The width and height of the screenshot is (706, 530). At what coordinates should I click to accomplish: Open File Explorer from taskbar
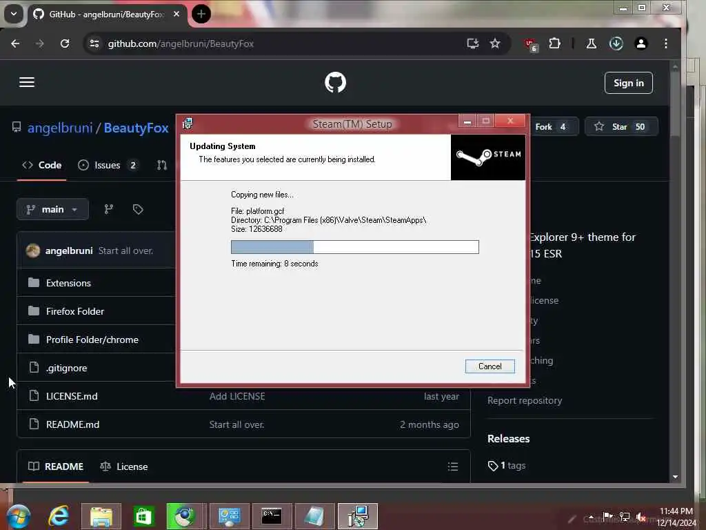101,516
